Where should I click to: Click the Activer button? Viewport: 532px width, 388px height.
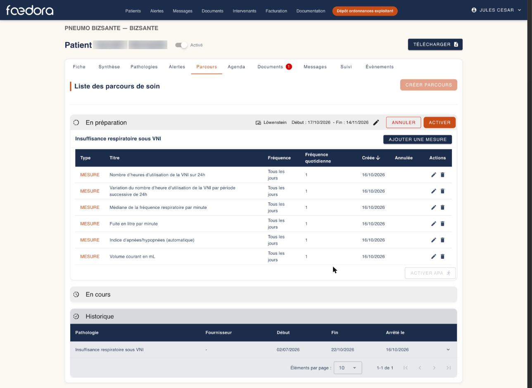pyautogui.click(x=439, y=123)
